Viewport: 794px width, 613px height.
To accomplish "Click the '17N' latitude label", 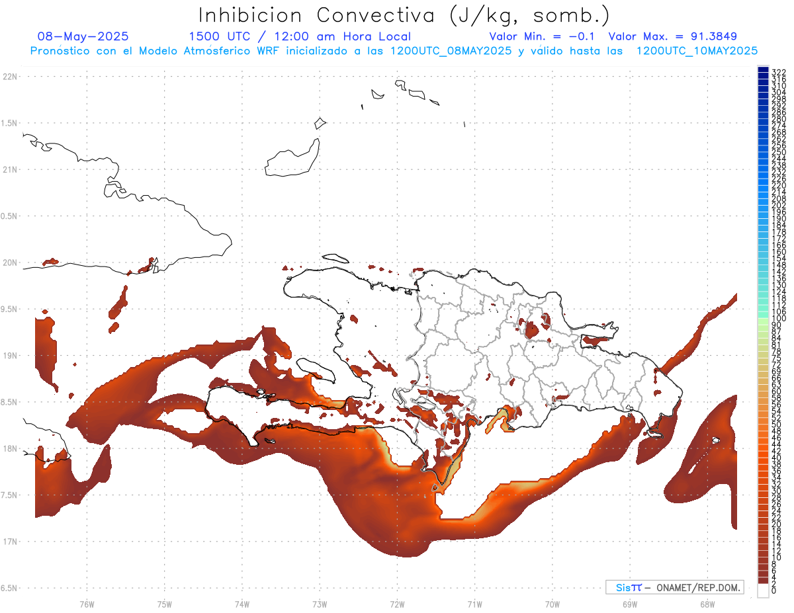I will (x=10, y=542).
